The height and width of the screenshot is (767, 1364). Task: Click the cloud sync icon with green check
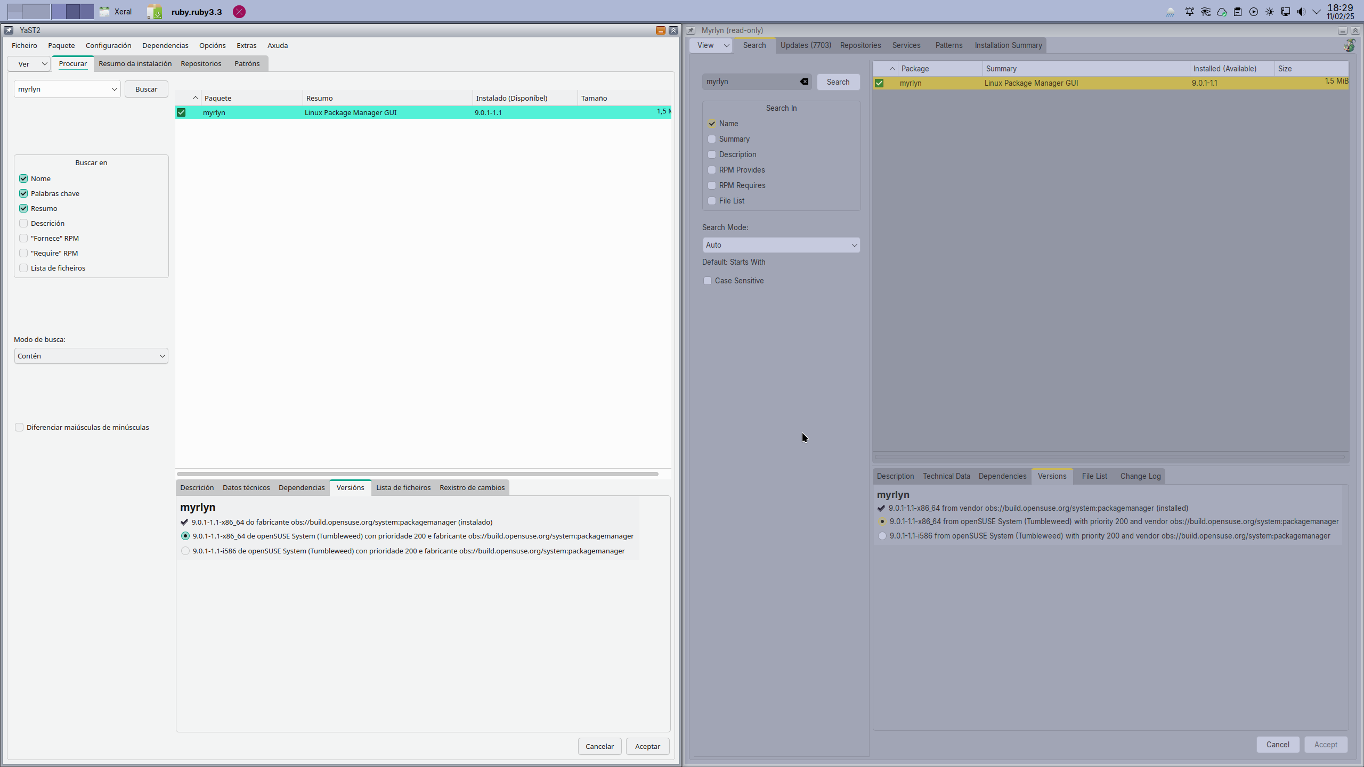pyautogui.click(x=1222, y=12)
